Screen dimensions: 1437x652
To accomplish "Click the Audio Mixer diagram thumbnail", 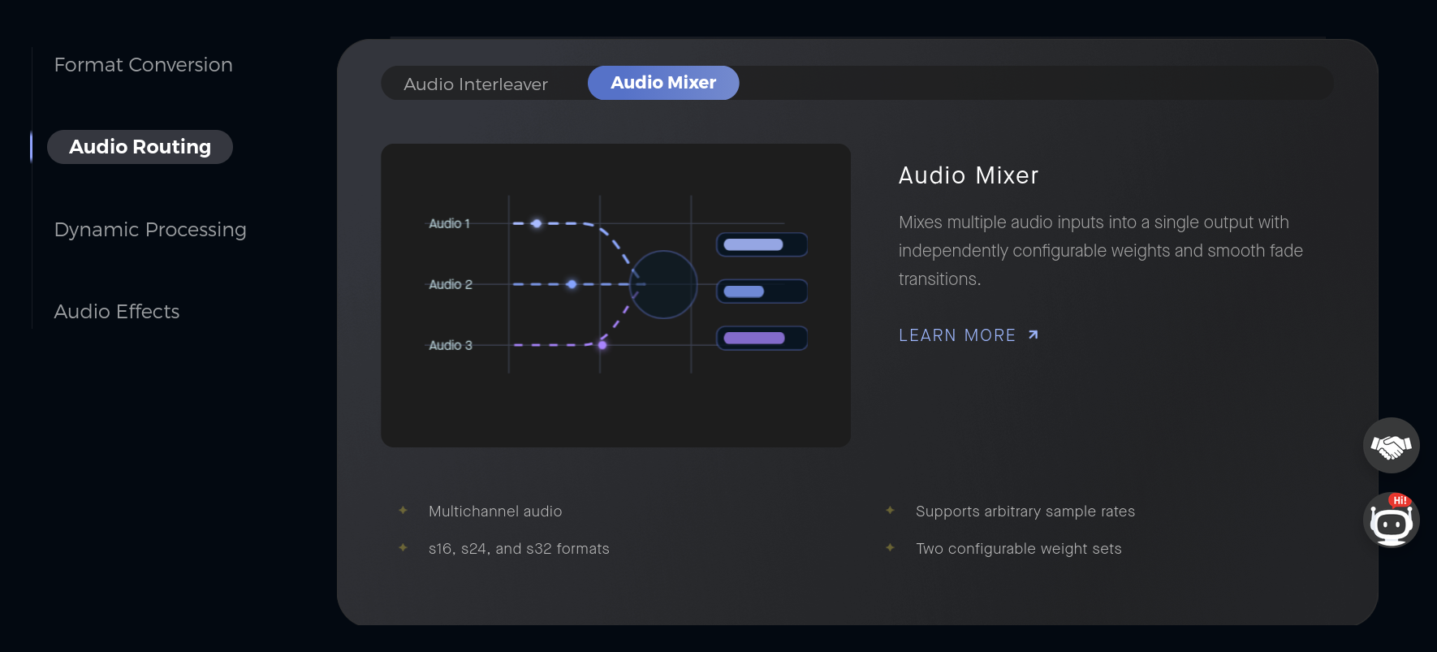I will [x=616, y=296].
